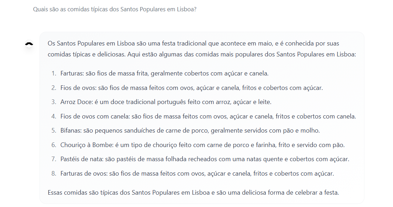Select the Pastéis de nata item
Screen dimensions: 393x207
(205, 159)
